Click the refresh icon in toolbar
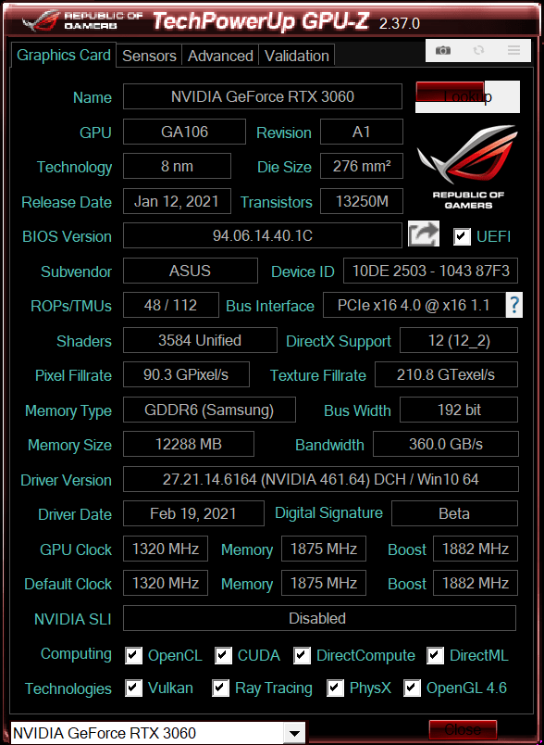This screenshot has width=544, height=745. click(478, 50)
